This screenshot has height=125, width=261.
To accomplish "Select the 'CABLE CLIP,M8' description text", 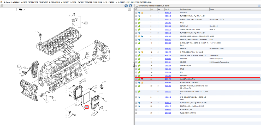I will 185,66.
